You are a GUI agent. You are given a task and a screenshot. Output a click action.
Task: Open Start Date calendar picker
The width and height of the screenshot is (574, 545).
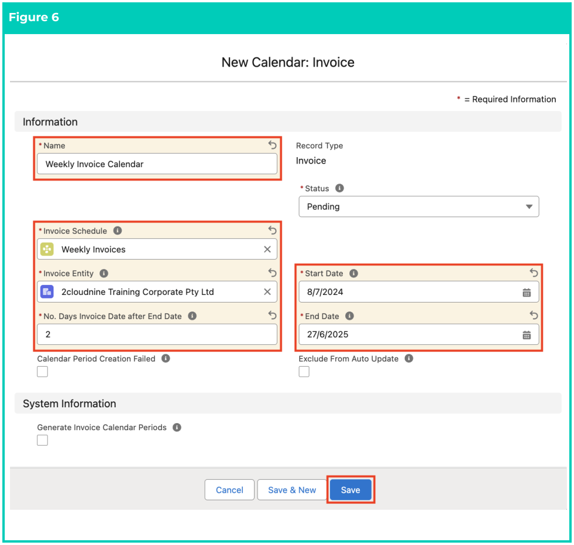526,293
